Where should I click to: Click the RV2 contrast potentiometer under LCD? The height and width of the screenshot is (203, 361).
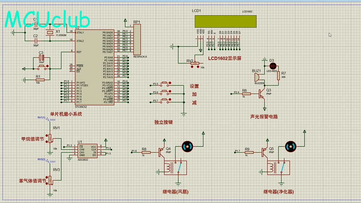pos(195,64)
